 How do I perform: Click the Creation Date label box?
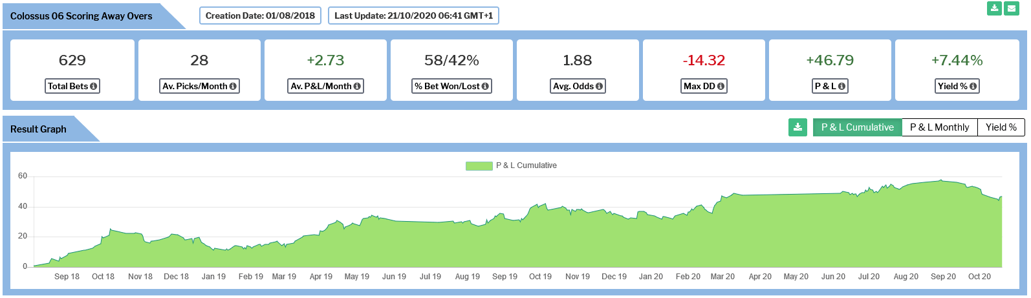260,16
